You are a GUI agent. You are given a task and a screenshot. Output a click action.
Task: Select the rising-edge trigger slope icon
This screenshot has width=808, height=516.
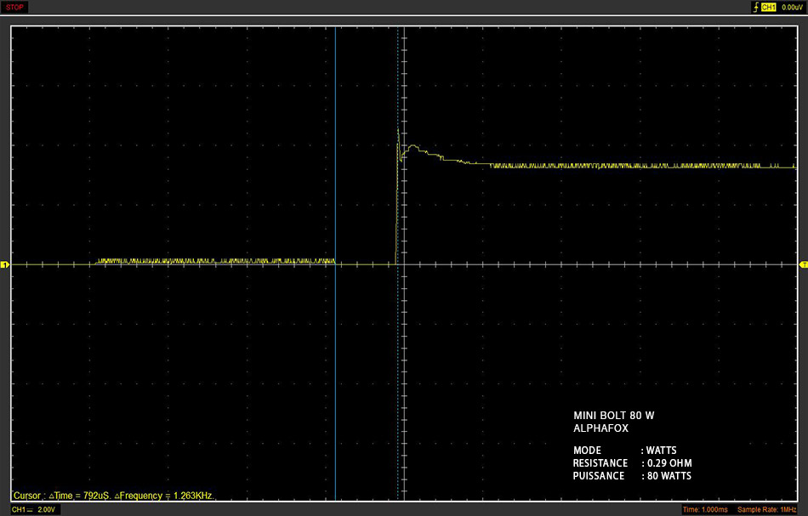(x=755, y=7)
